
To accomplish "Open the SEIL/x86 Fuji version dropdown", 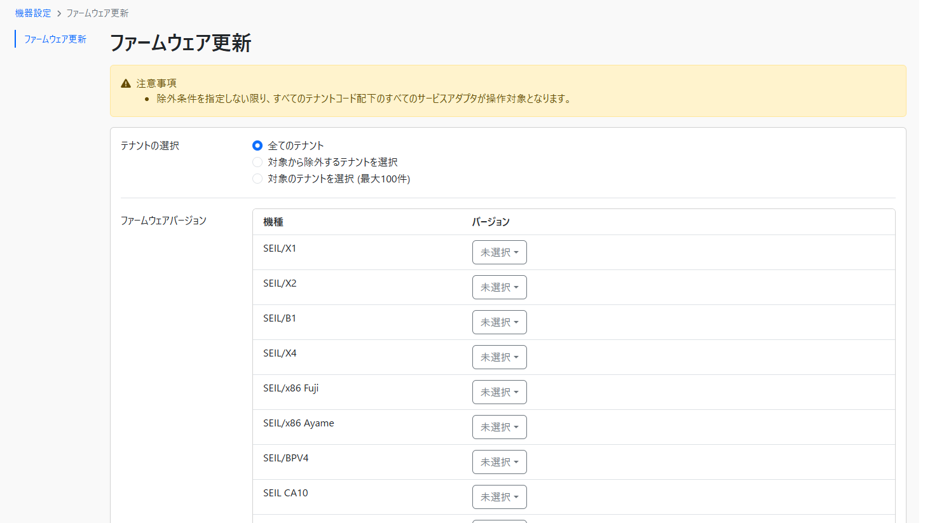I will [499, 392].
